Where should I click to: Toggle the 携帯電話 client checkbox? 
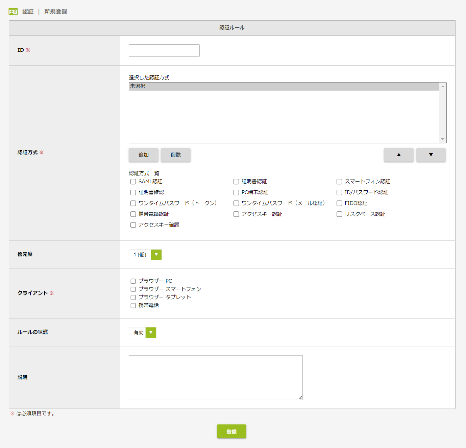[x=133, y=305]
